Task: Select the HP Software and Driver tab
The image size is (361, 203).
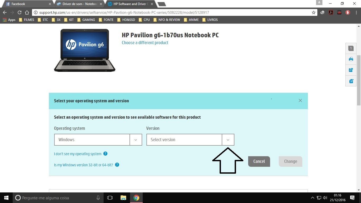Action: [130, 4]
